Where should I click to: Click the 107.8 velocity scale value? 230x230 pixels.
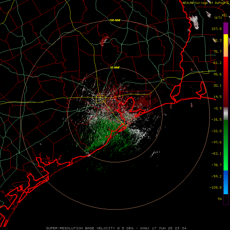pyautogui.click(x=216, y=29)
